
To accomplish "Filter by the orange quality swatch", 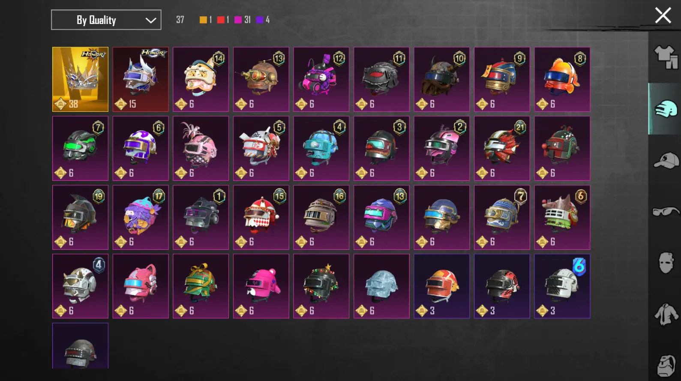I will tap(203, 20).
